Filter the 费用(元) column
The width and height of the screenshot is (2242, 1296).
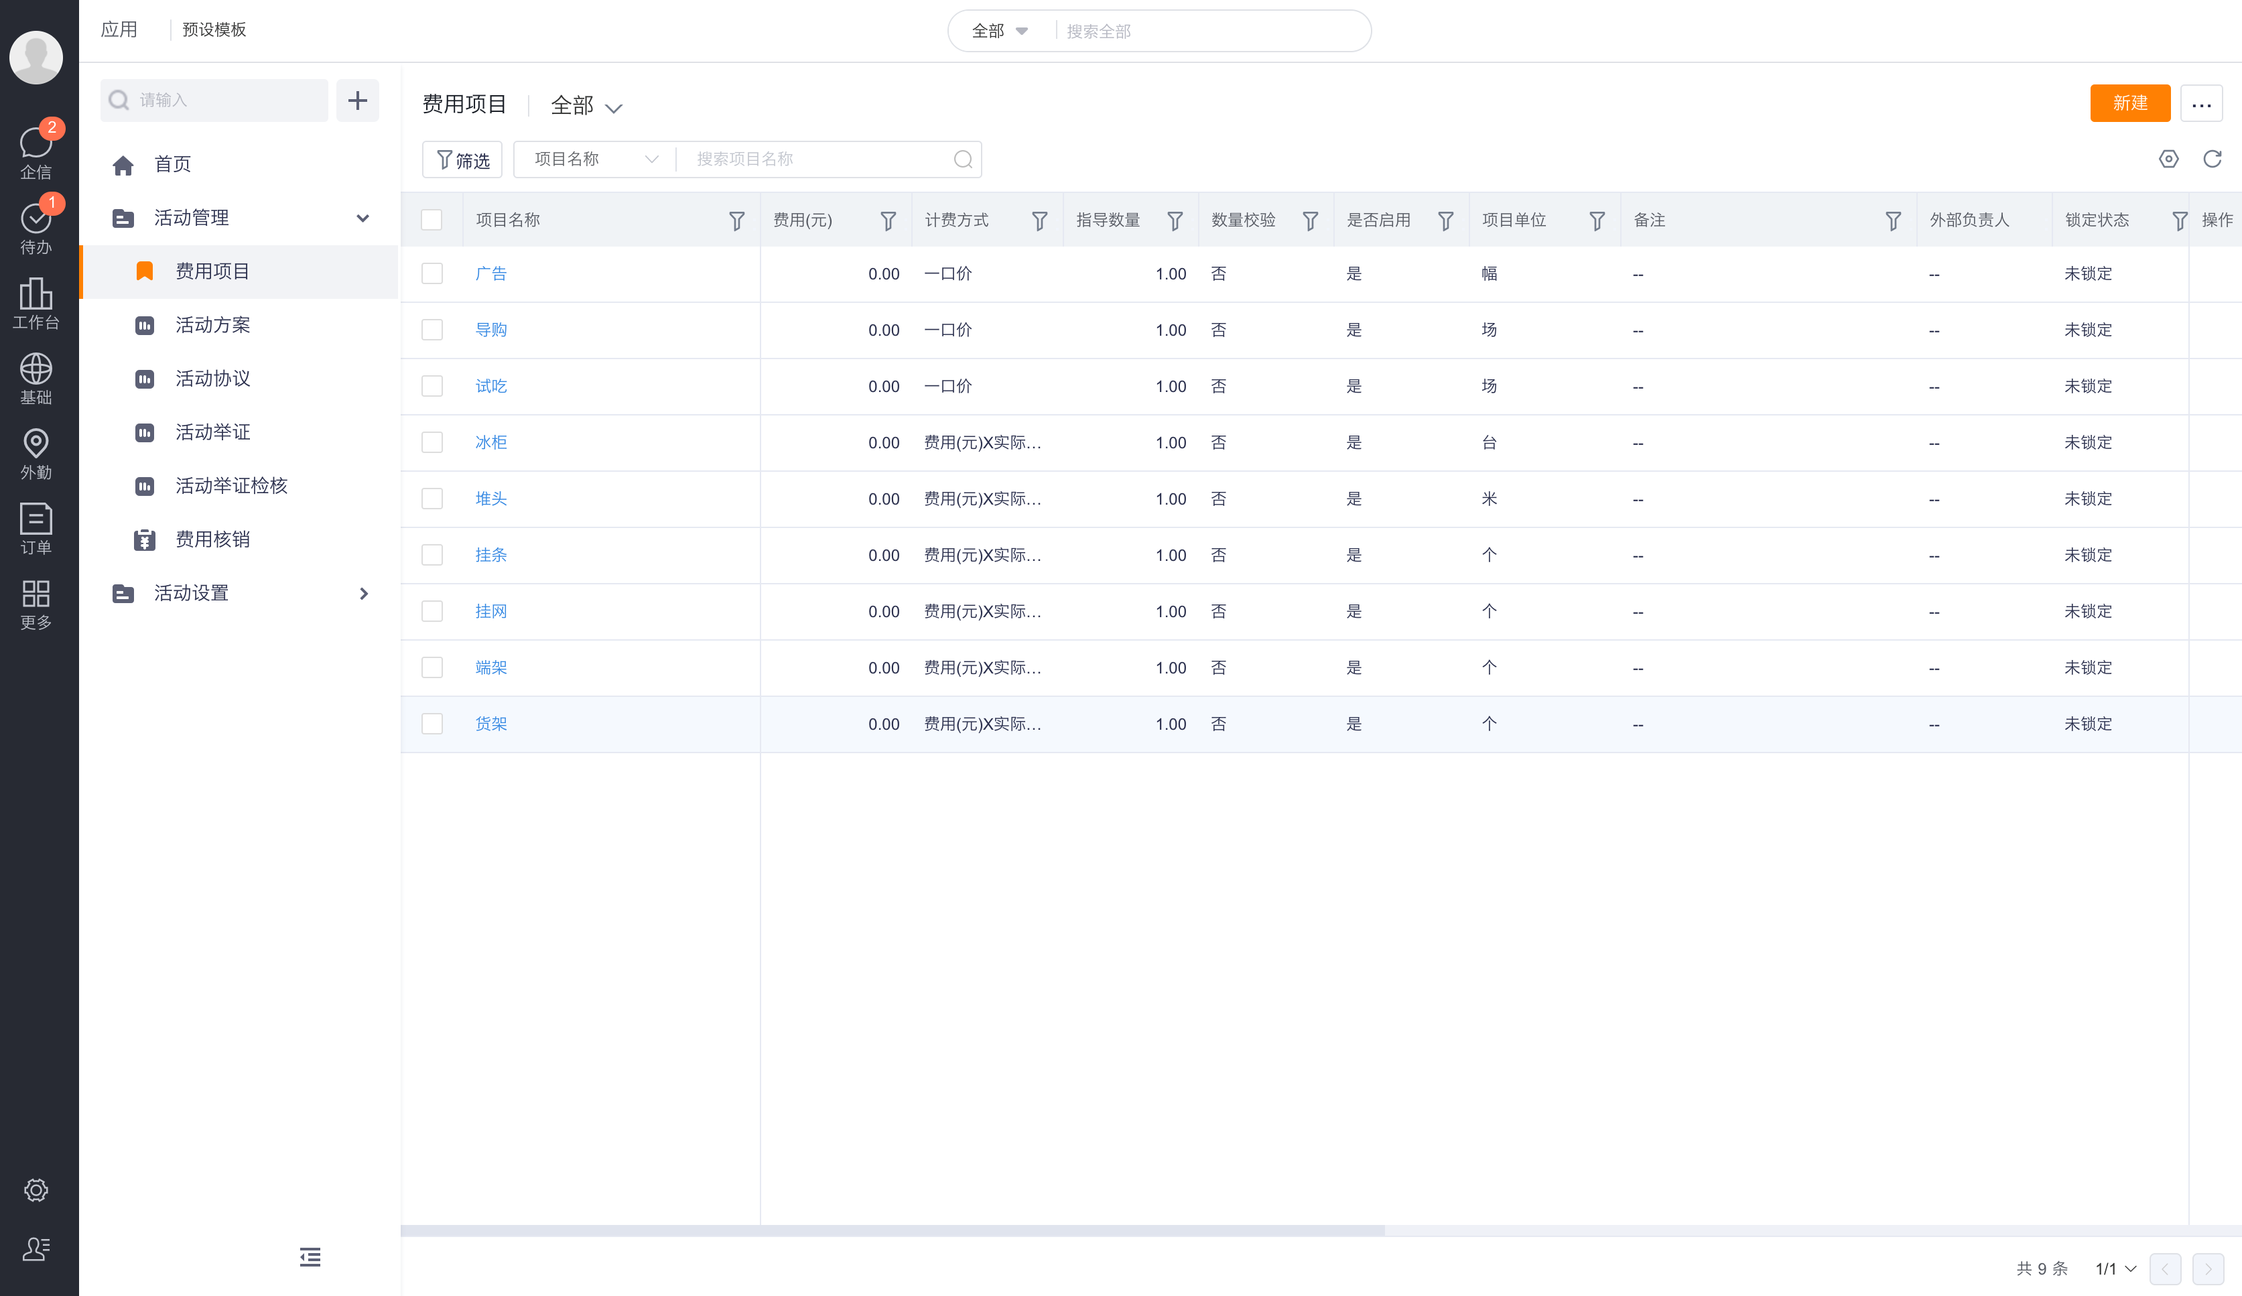click(888, 220)
